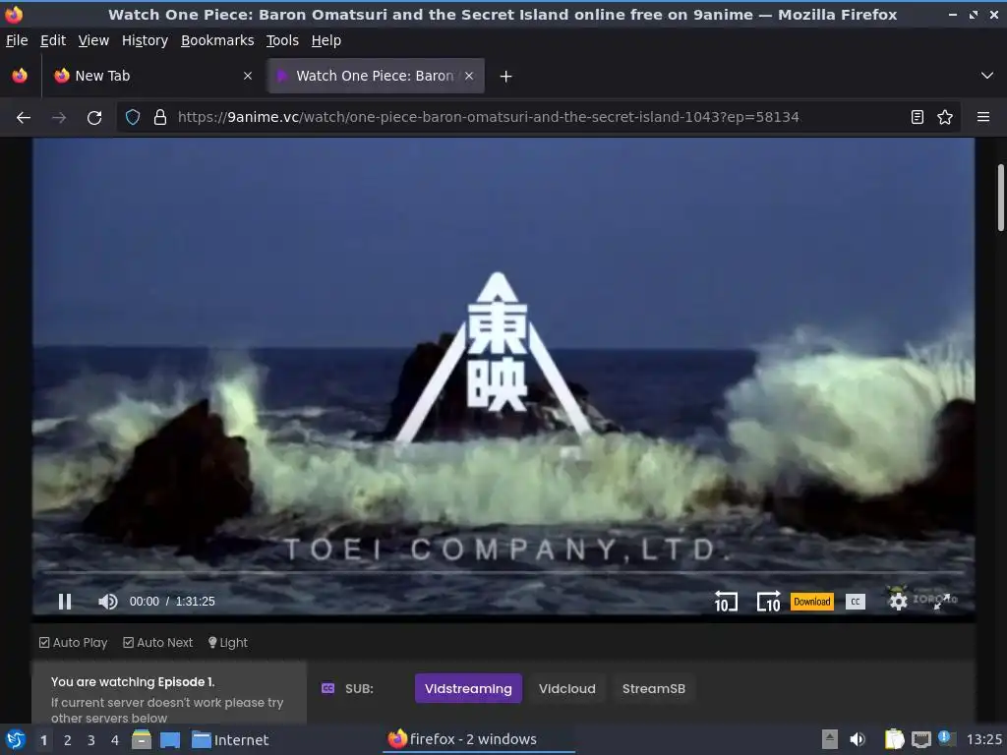The height and width of the screenshot is (755, 1007).
Task: Switch to workspace 3
Action: pyautogui.click(x=91, y=740)
